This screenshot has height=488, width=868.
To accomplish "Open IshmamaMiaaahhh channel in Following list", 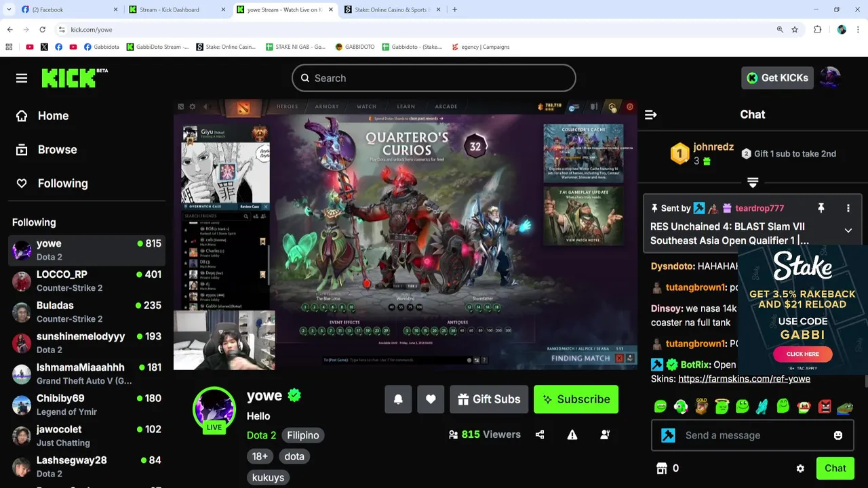I will coord(87,374).
